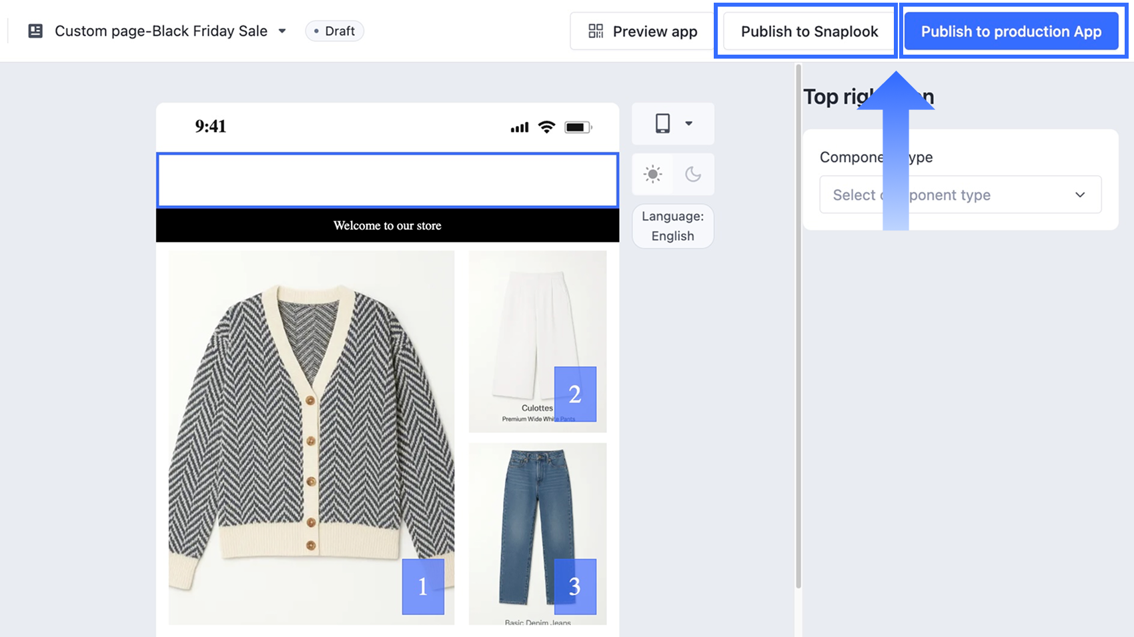Click Publish to production App button
The height and width of the screenshot is (637, 1134).
[1011, 31]
